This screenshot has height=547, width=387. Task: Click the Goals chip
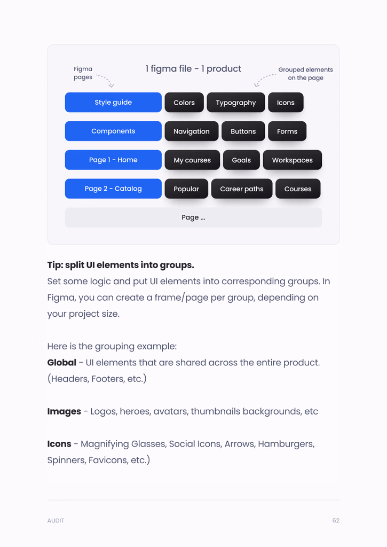[x=241, y=160]
